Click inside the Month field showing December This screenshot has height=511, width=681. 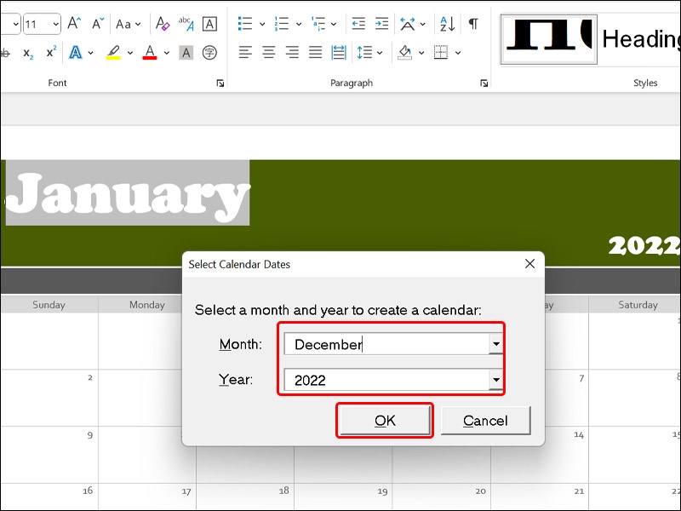(x=386, y=344)
